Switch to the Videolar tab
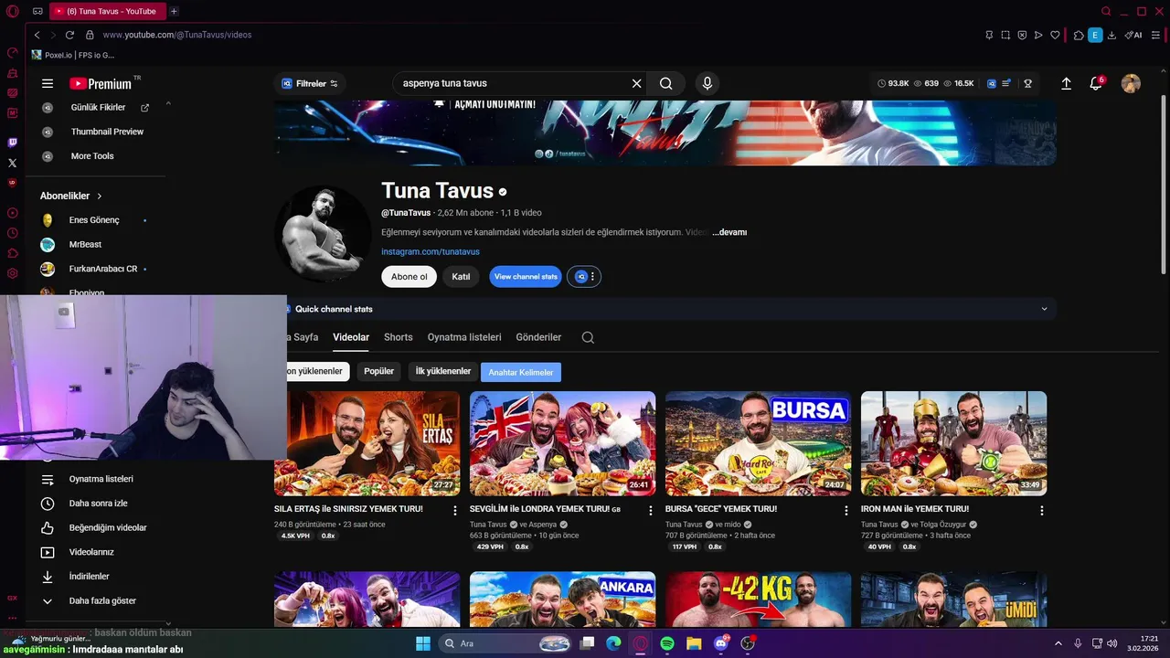 (x=351, y=337)
